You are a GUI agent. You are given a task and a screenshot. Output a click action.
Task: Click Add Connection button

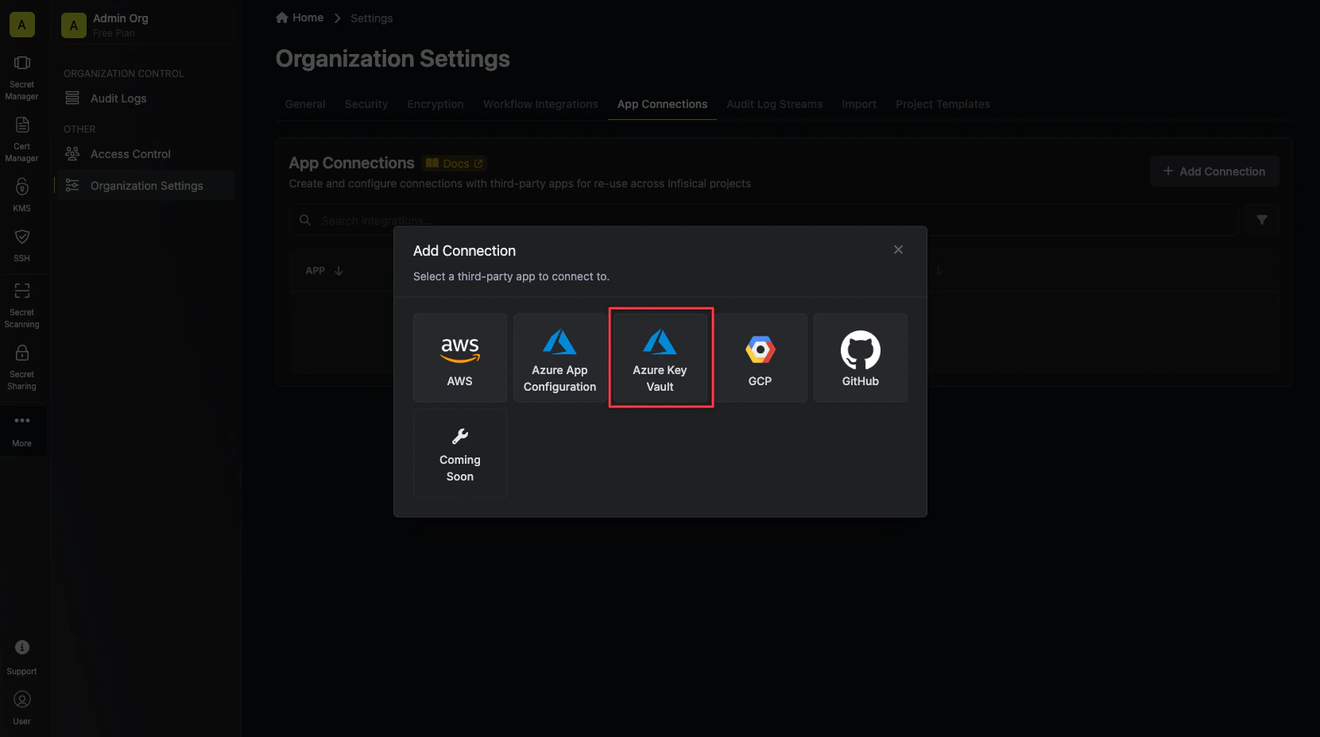tap(1214, 172)
